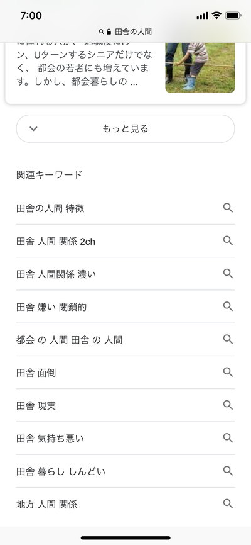Open the article snippet about 都会の若者
This screenshot has width=251, height=545.
[85, 66]
